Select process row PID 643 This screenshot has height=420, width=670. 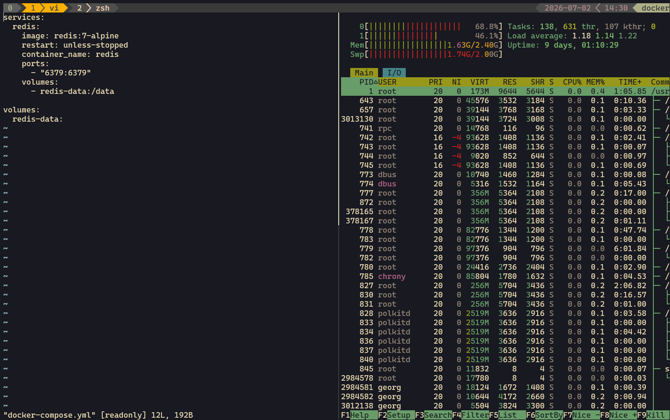click(x=505, y=100)
